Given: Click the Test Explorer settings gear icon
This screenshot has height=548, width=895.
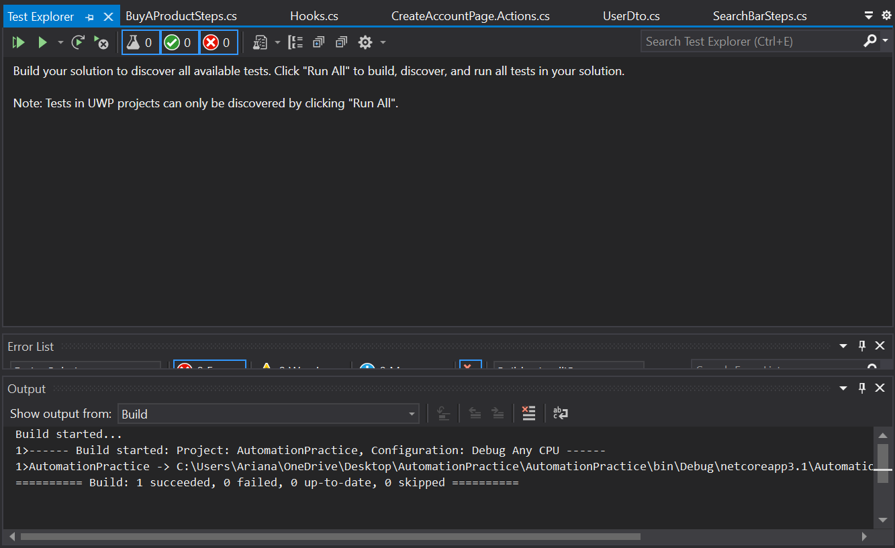Looking at the screenshot, I should 365,43.
